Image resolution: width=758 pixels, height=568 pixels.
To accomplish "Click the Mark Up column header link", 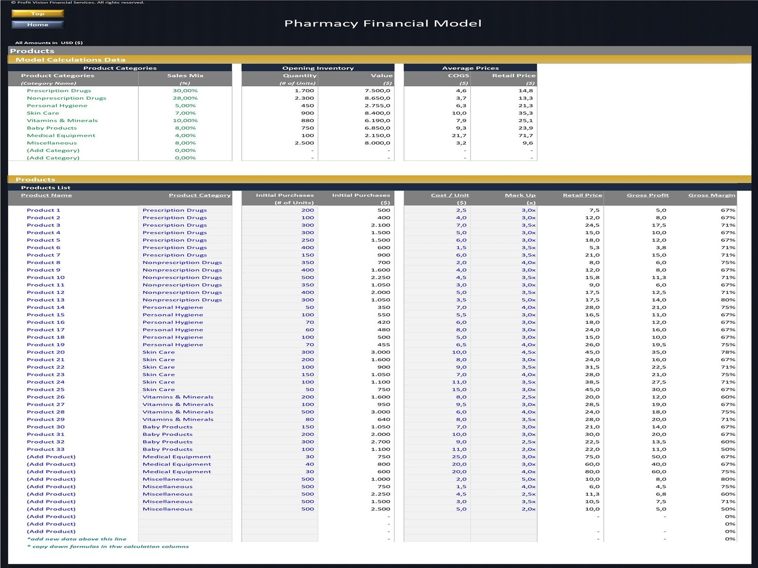I will click(520, 195).
